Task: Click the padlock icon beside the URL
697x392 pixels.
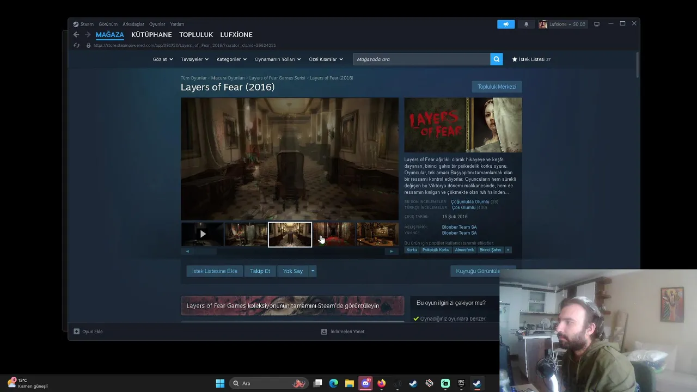Action: click(x=88, y=45)
